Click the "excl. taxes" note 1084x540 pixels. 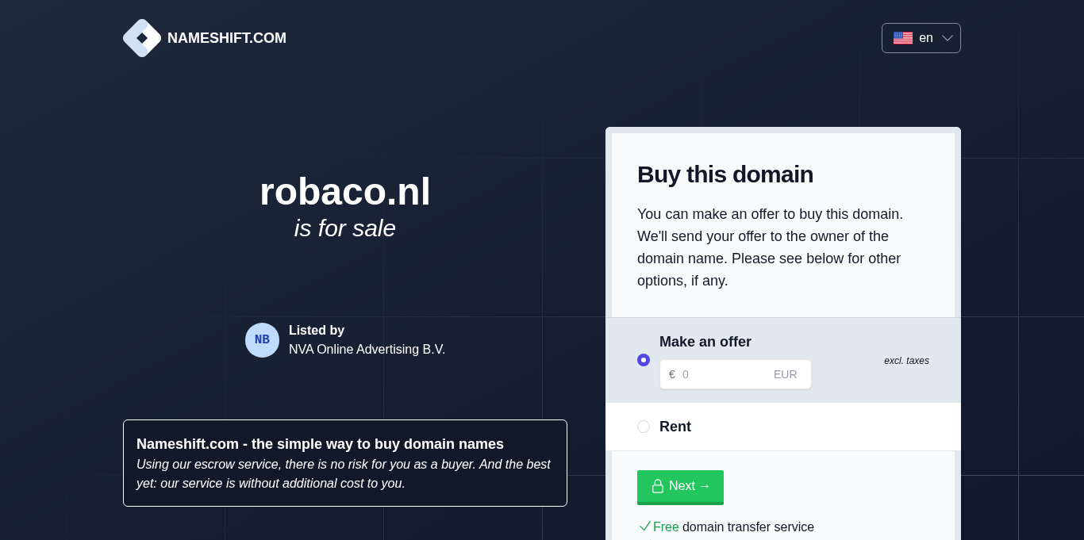[906, 361]
